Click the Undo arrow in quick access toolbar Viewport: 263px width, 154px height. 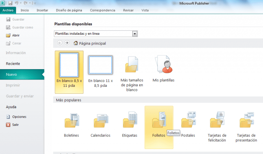click(16, 3)
